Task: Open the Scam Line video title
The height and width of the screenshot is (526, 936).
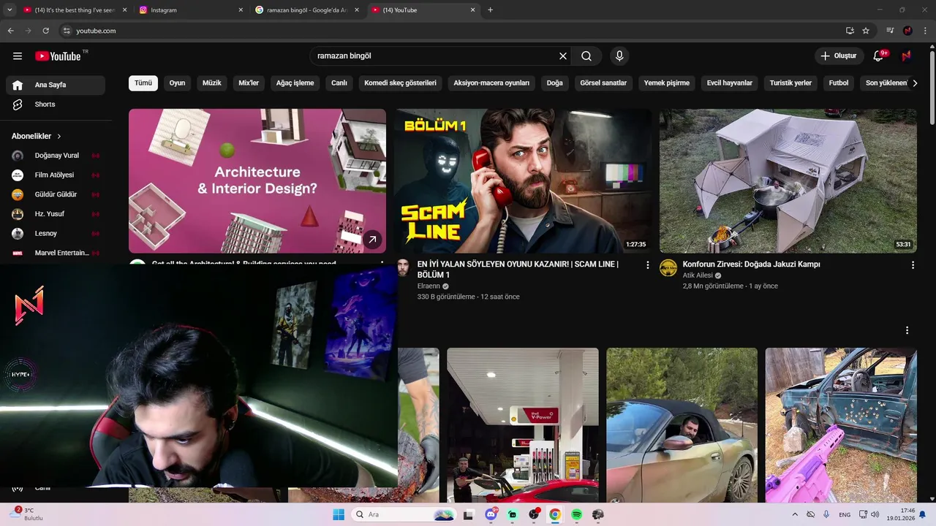Action: (x=518, y=270)
